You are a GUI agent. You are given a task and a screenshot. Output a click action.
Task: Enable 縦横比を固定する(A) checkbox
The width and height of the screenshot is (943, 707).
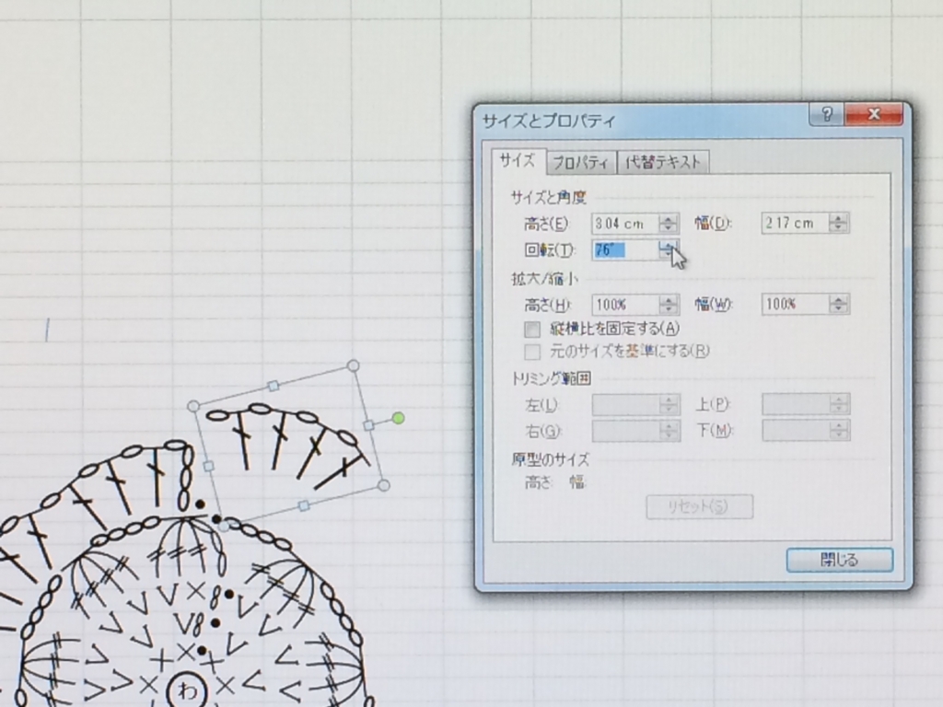[x=532, y=330]
